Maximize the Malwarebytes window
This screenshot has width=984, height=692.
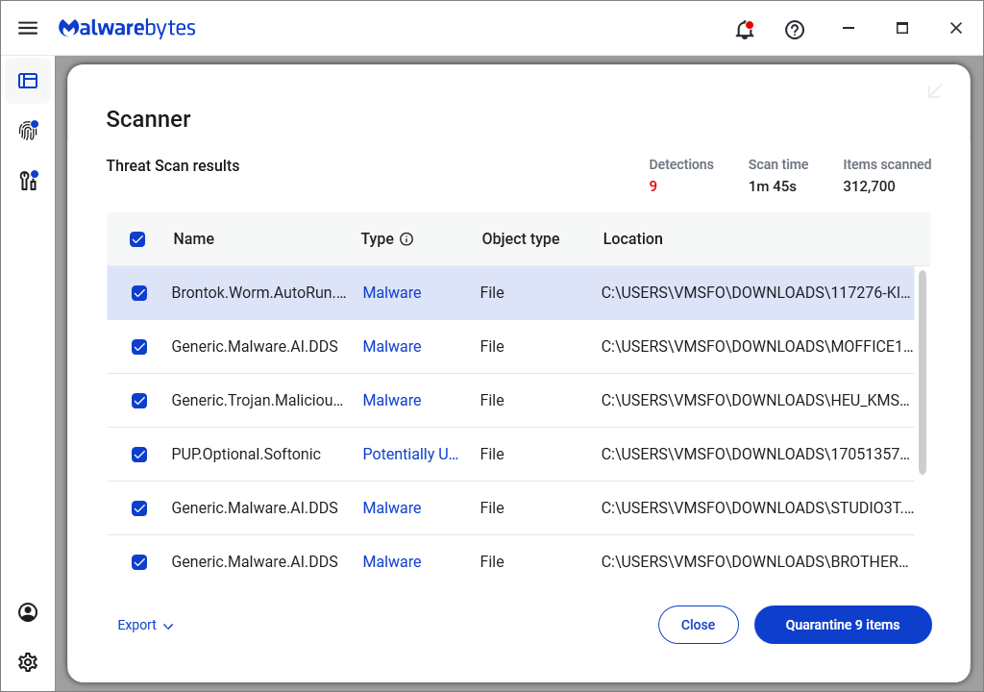click(x=901, y=28)
